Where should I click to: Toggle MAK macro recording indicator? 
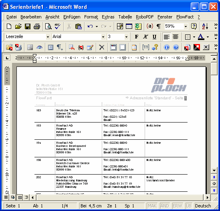(x=152, y=206)
